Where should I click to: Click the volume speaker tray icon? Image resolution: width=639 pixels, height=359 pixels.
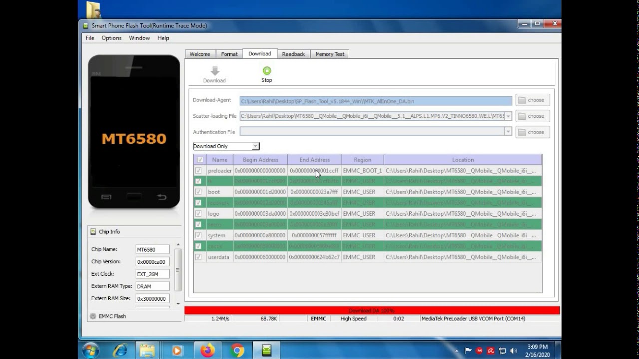tap(513, 351)
